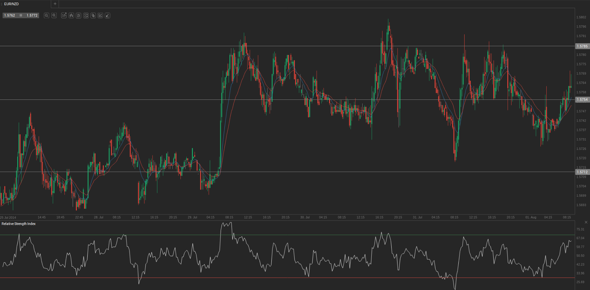Click the sell price 1.5762

point(10,15)
